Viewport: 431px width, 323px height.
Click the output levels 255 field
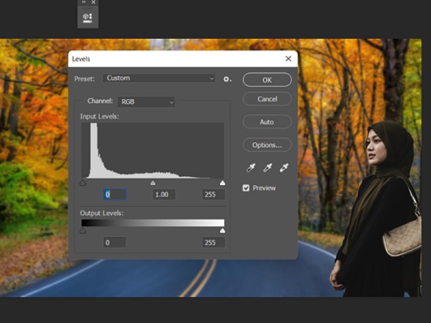[213, 243]
